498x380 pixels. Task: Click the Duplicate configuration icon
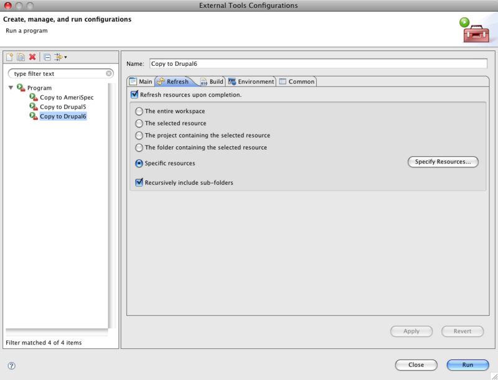coord(21,57)
